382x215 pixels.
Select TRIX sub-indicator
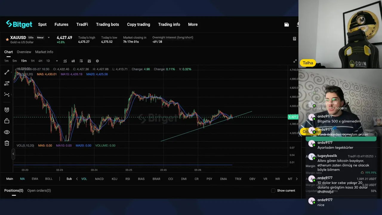coord(238,179)
